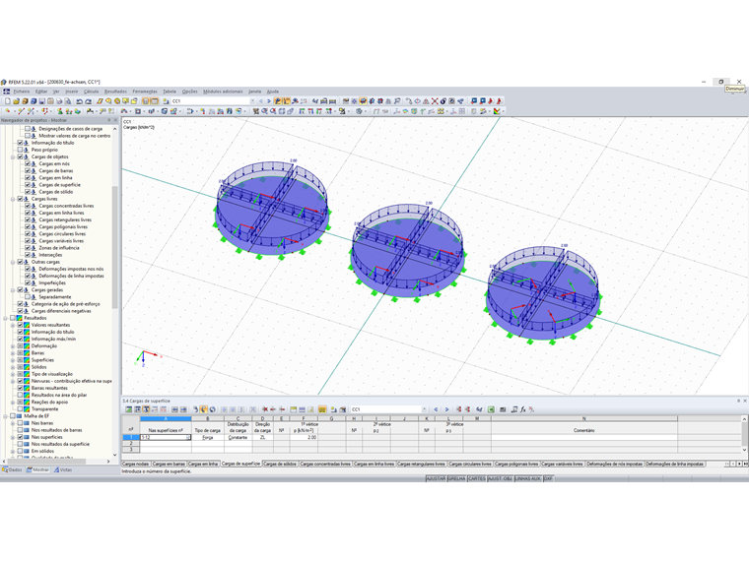The image size is (749, 561).
Task: Toggle the Peso próprio checkbox
Action: pos(20,150)
